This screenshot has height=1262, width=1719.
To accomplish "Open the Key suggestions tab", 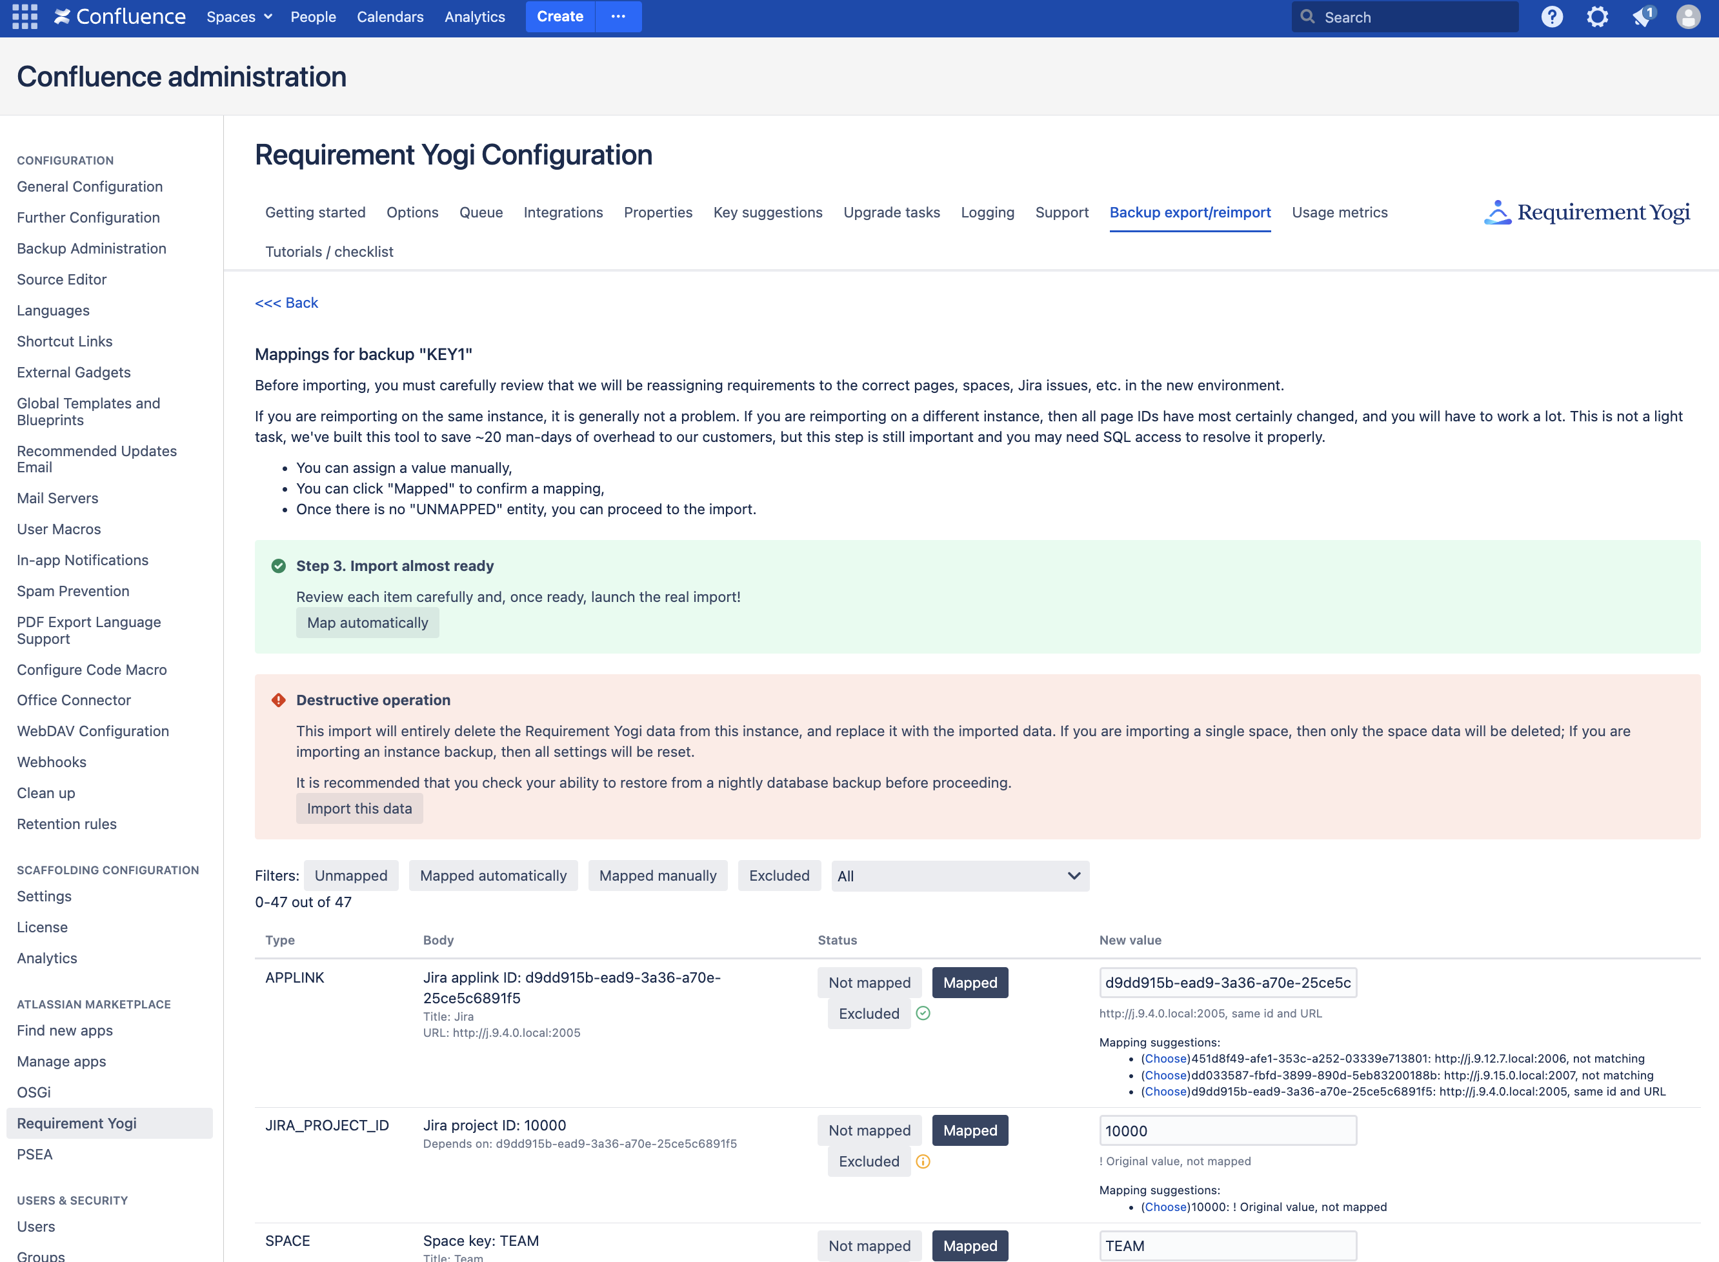I will pyautogui.click(x=767, y=212).
